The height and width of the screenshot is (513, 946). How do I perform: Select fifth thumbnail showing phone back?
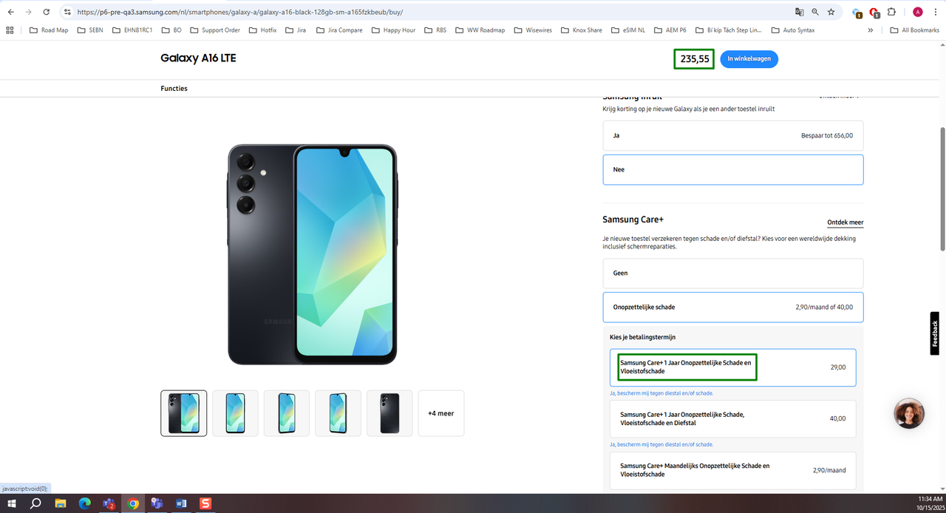pyautogui.click(x=389, y=413)
